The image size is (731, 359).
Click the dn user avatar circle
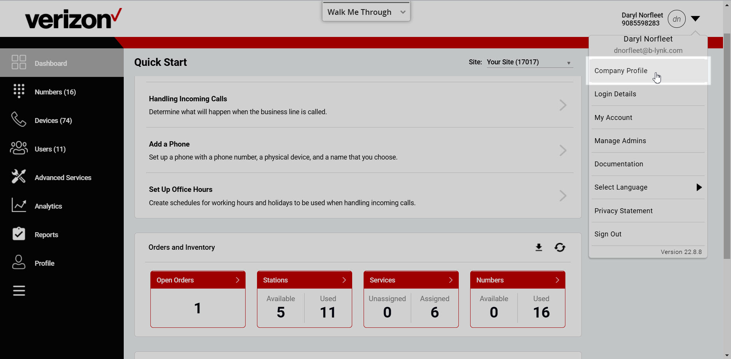[x=677, y=19]
